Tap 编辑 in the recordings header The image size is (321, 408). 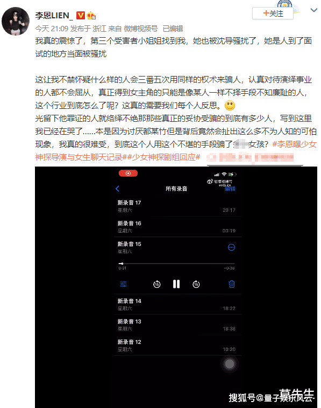tap(230, 189)
